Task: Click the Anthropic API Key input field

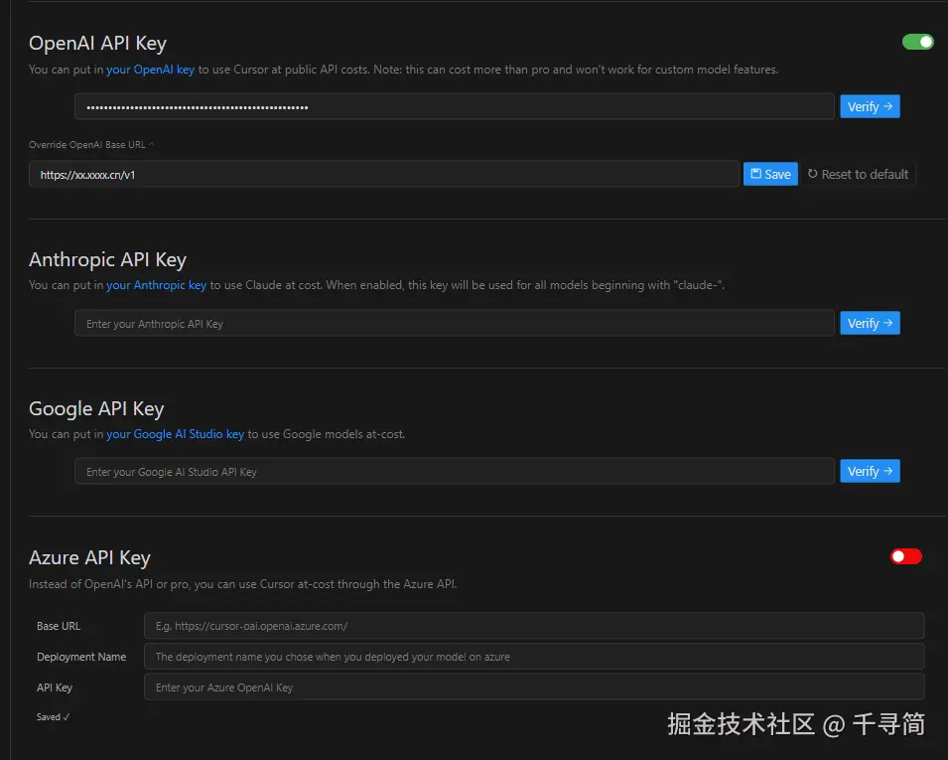Action: point(455,323)
